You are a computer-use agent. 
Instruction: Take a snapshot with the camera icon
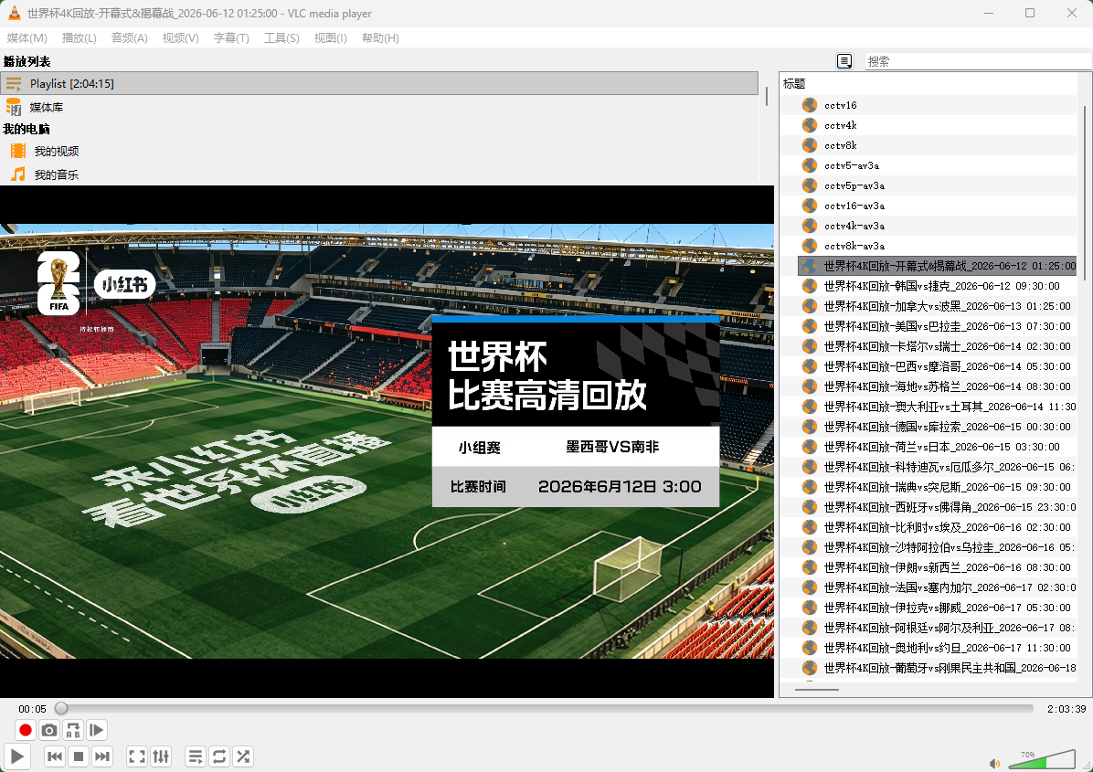49,730
